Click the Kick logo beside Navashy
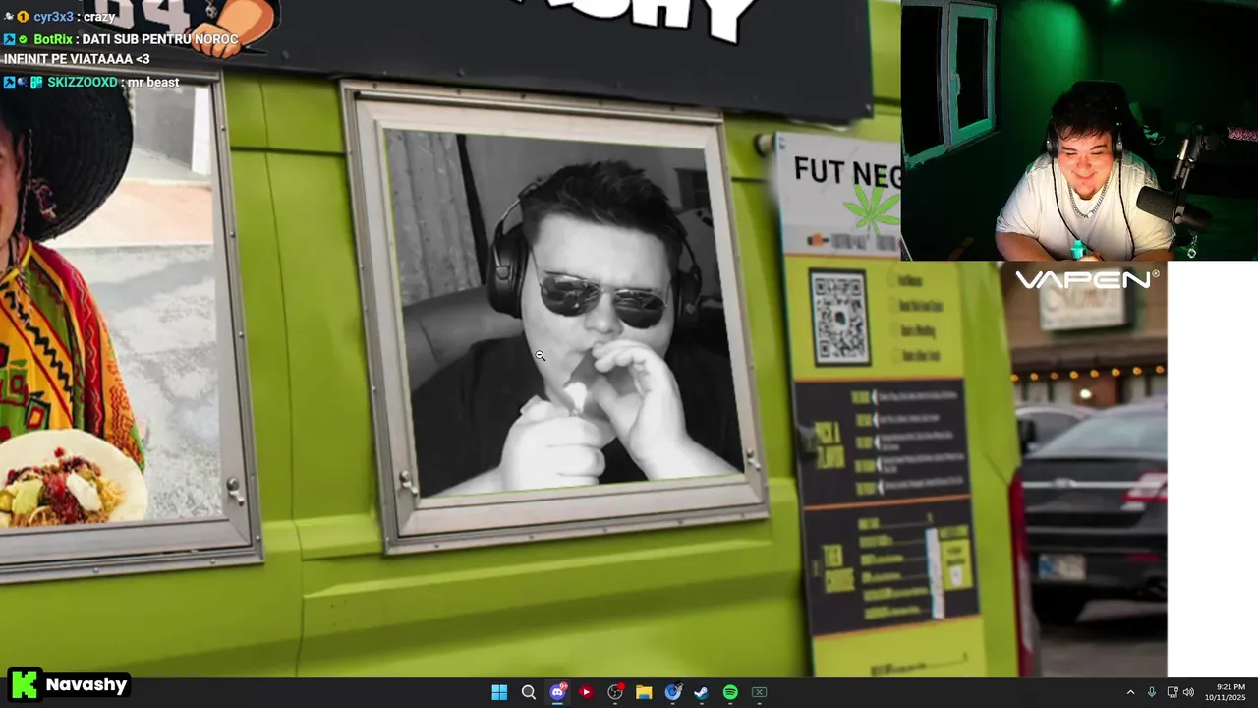 point(24,684)
